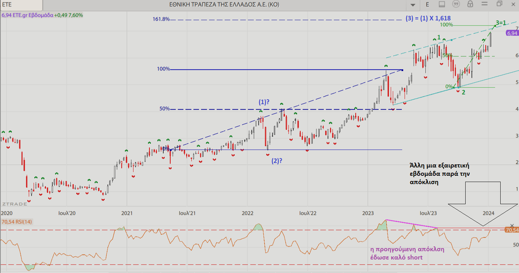This screenshot has height=273, width=519.
Task: Select the purple προηγούμενη απόκλση short note
Action: click(407, 253)
